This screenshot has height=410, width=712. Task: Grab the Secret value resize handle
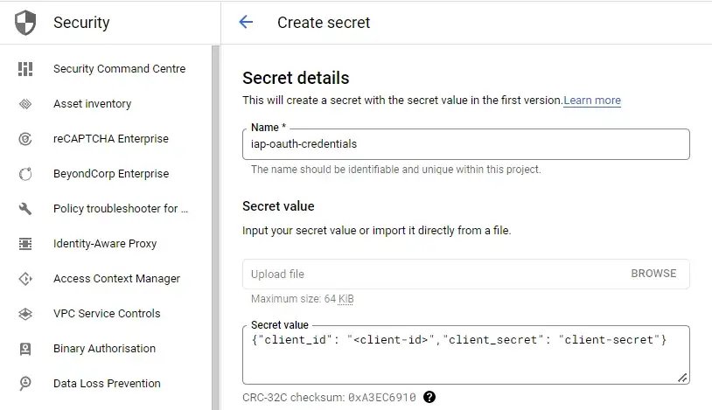tap(682, 378)
